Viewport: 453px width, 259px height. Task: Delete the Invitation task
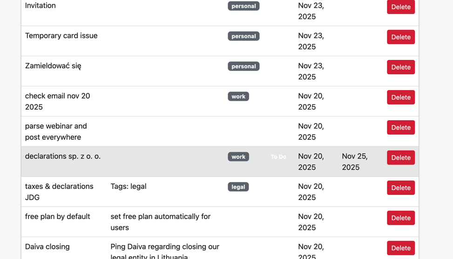pos(400,7)
